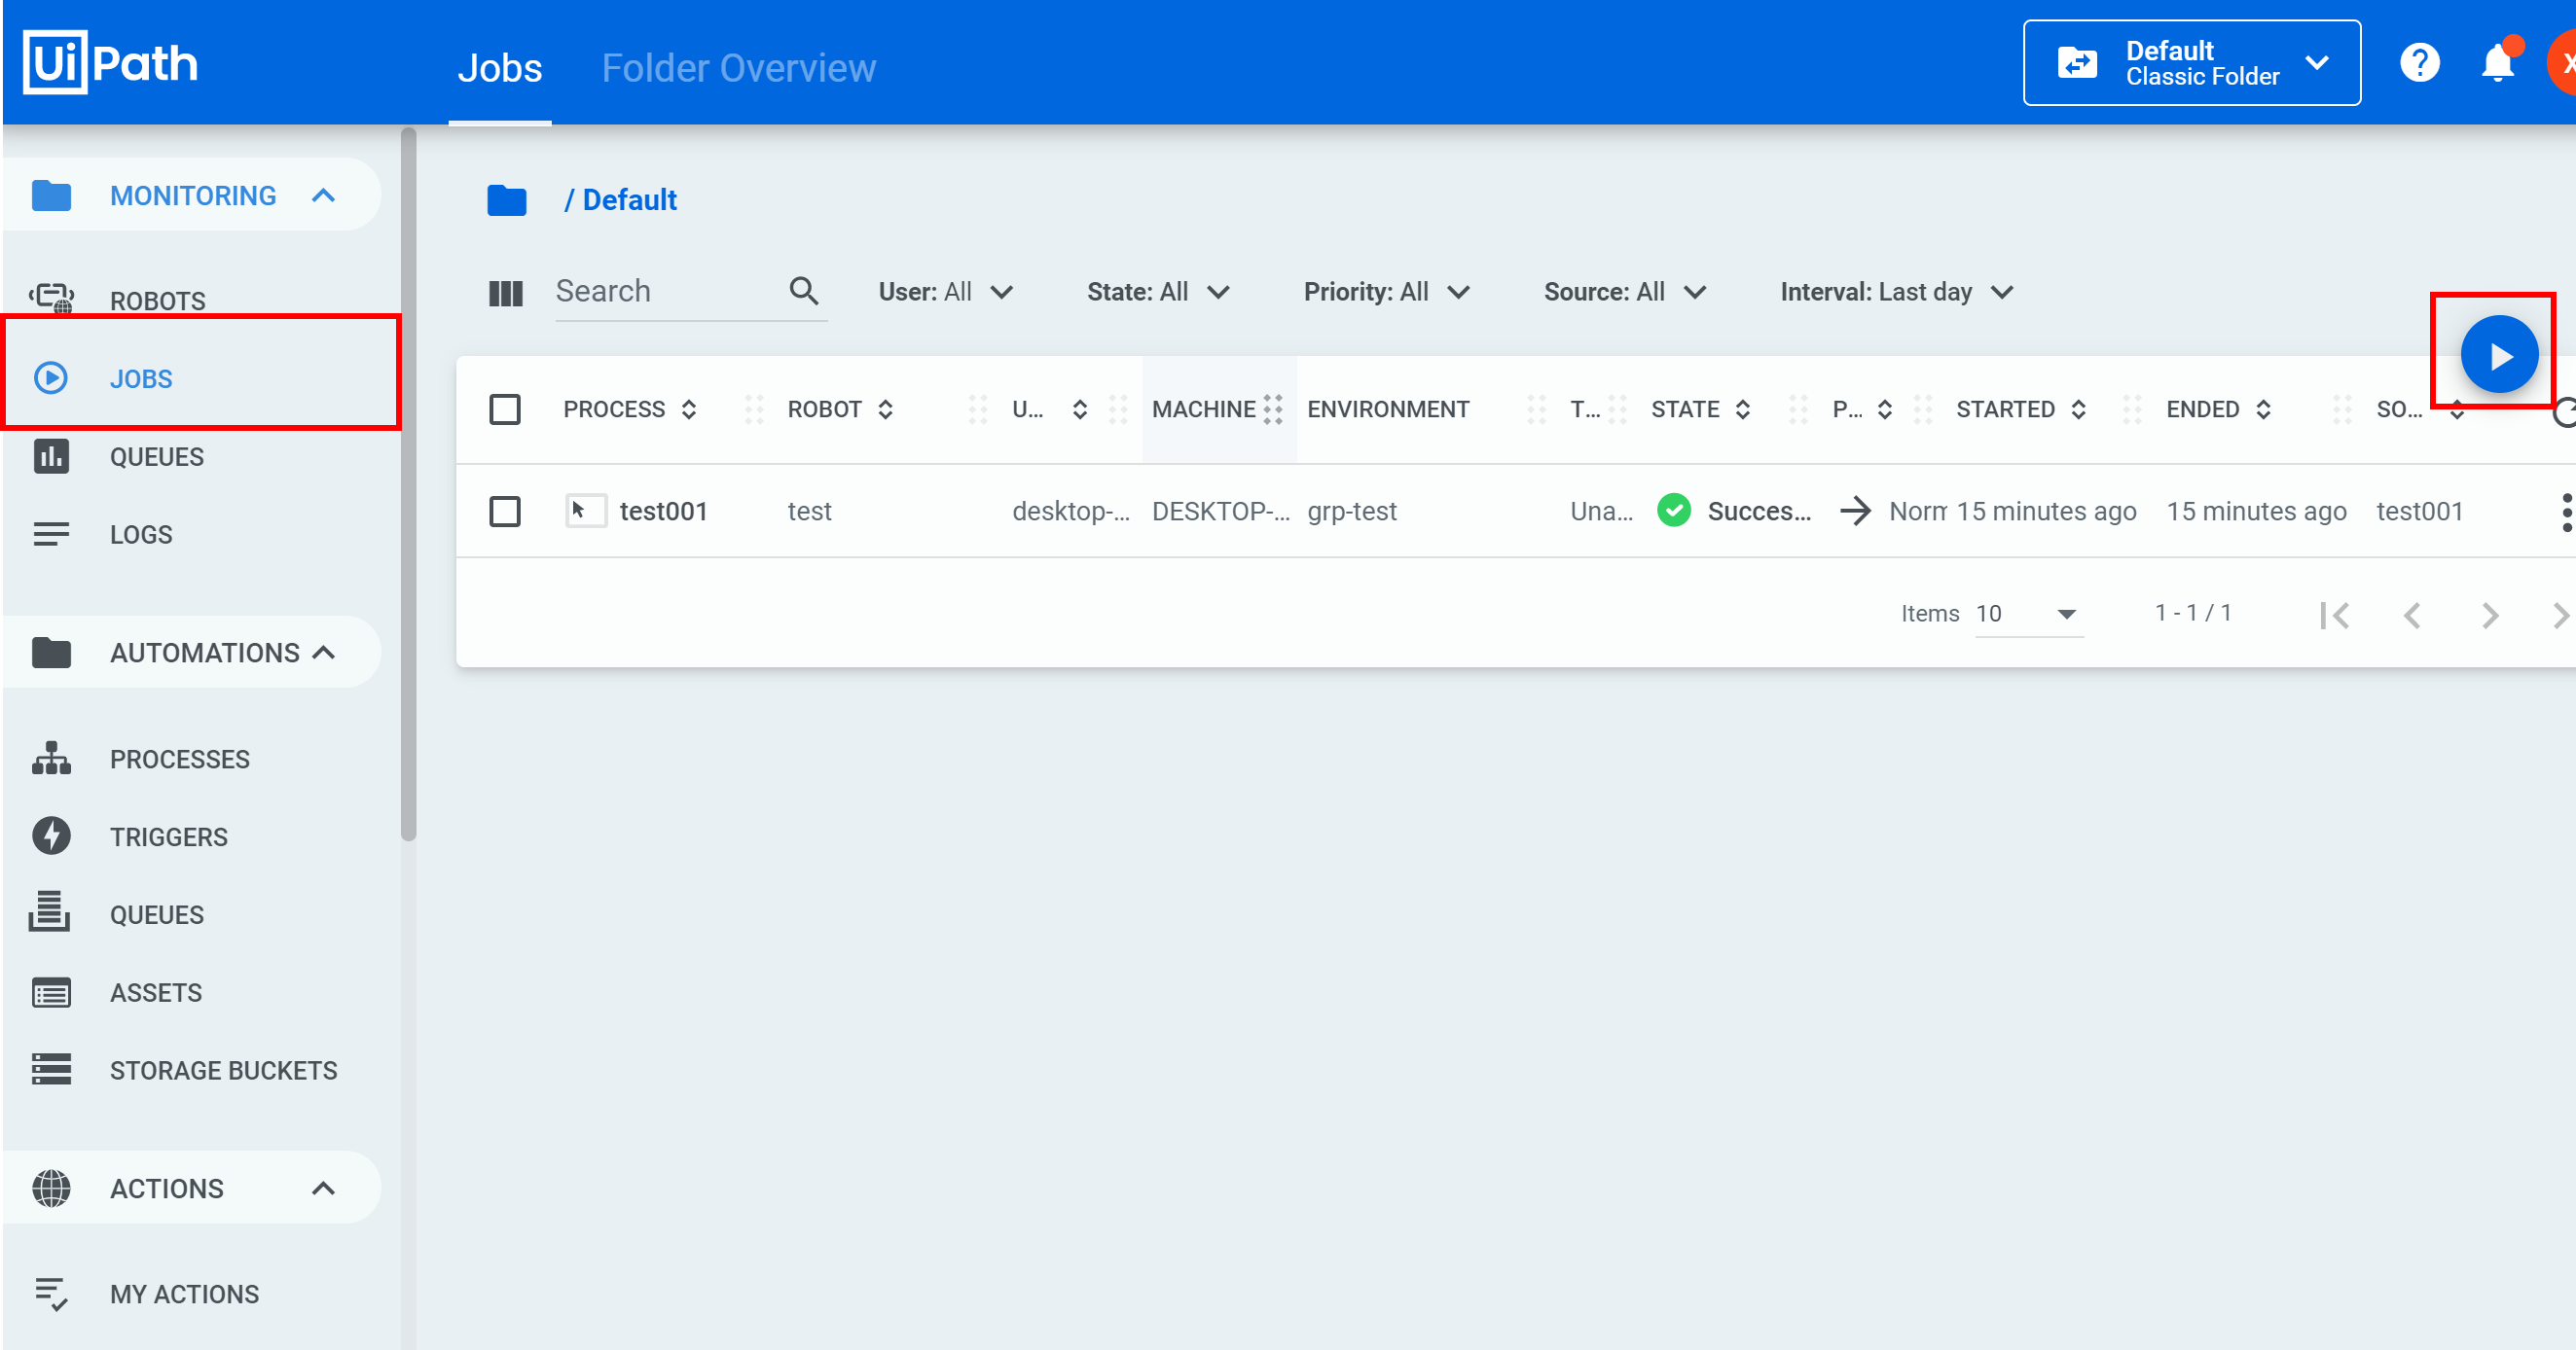Viewport: 2576px width, 1350px height.
Task: Click the Default breadcrumb link
Action: (629, 199)
